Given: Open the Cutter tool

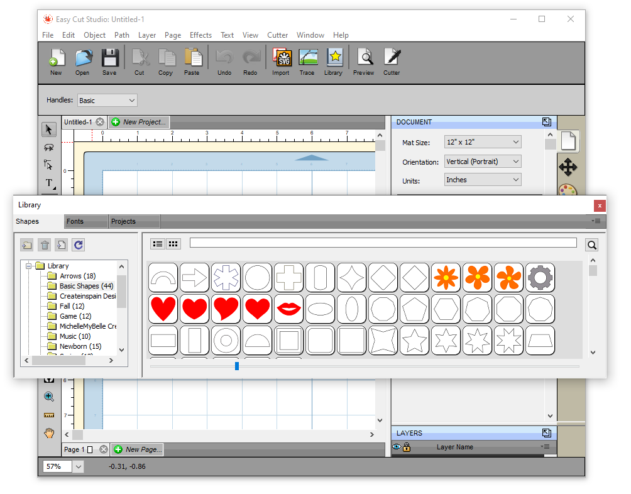Looking at the screenshot, I should pos(392,59).
